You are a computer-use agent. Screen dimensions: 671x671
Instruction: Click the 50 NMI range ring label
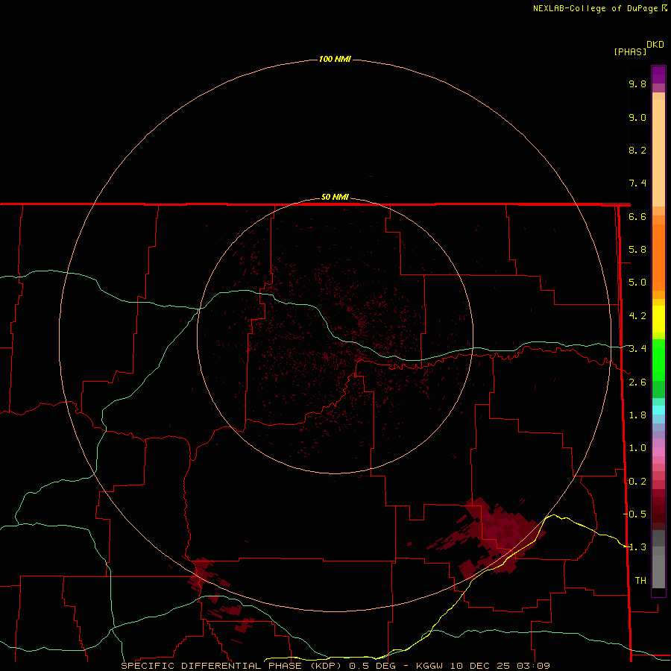335,198
